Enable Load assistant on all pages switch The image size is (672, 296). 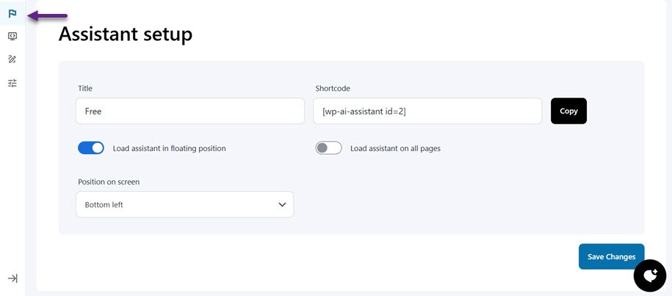[328, 148]
